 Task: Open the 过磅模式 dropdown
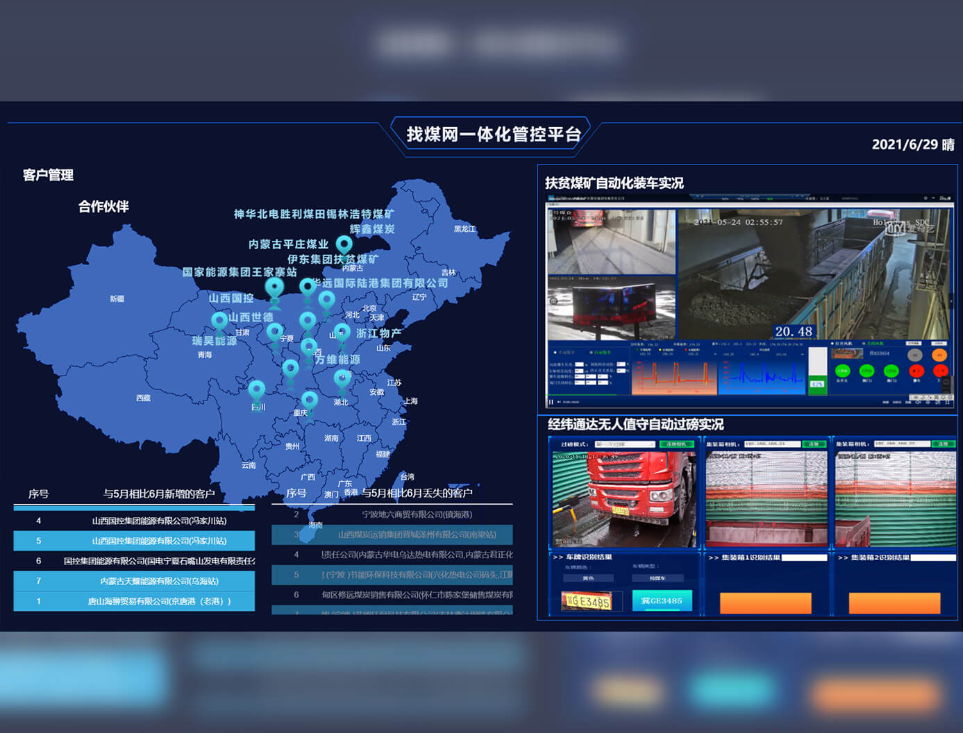coord(624,444)
